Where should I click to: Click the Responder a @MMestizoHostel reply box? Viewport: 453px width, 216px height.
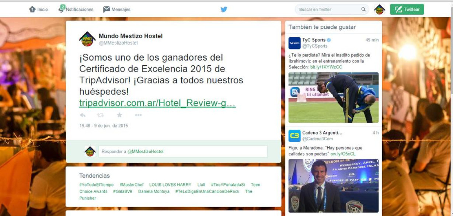coord(183,151)
